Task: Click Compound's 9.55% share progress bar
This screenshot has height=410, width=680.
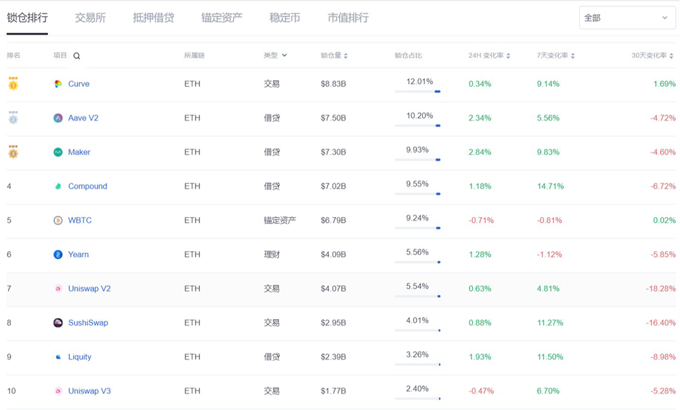Action: click(x=418, y=194)
